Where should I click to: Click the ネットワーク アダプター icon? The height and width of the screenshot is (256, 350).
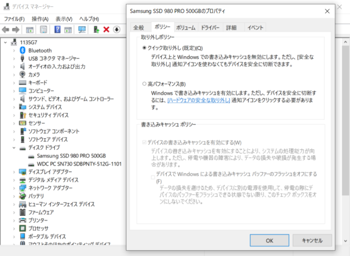(23, 188)
